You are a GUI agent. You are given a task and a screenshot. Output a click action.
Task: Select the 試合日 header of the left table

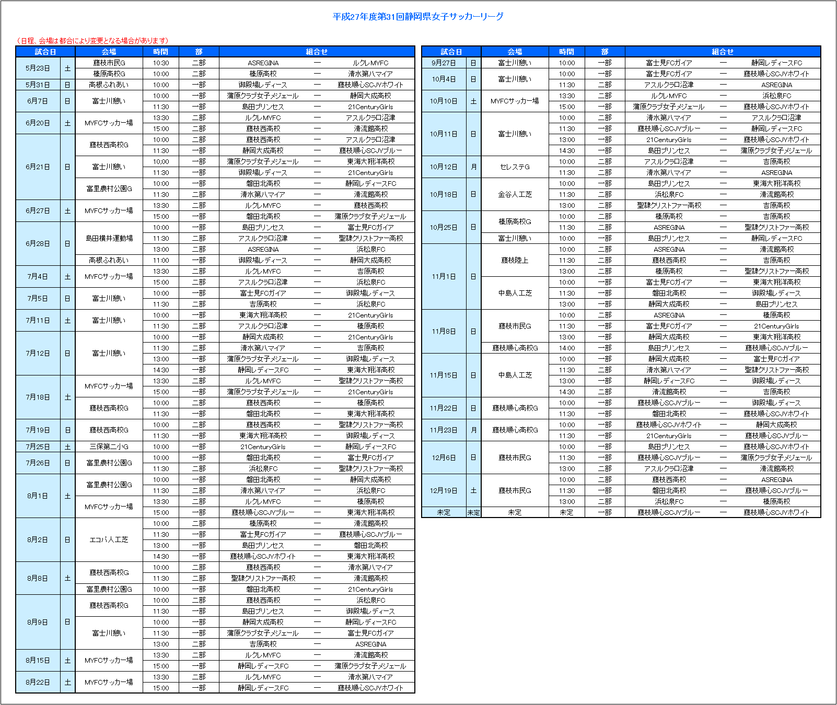coord(45,52)
